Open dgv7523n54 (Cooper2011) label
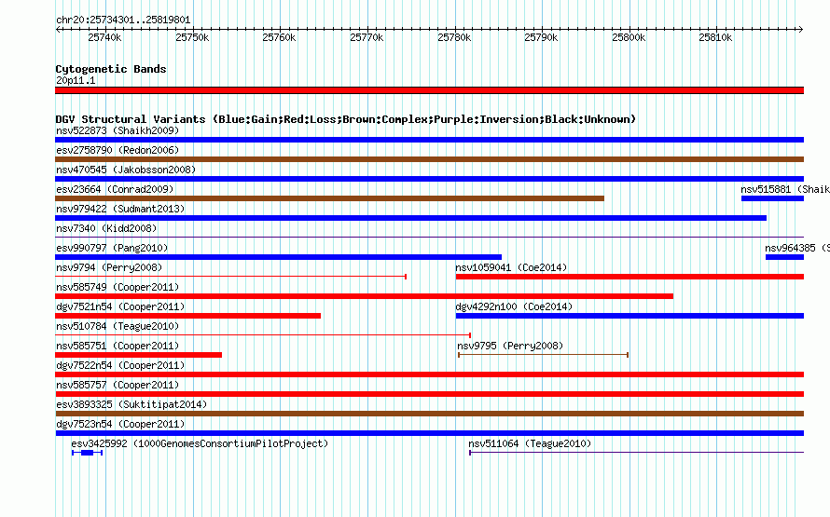This screenshot has width=830, height=517. (x=120, y=424)
